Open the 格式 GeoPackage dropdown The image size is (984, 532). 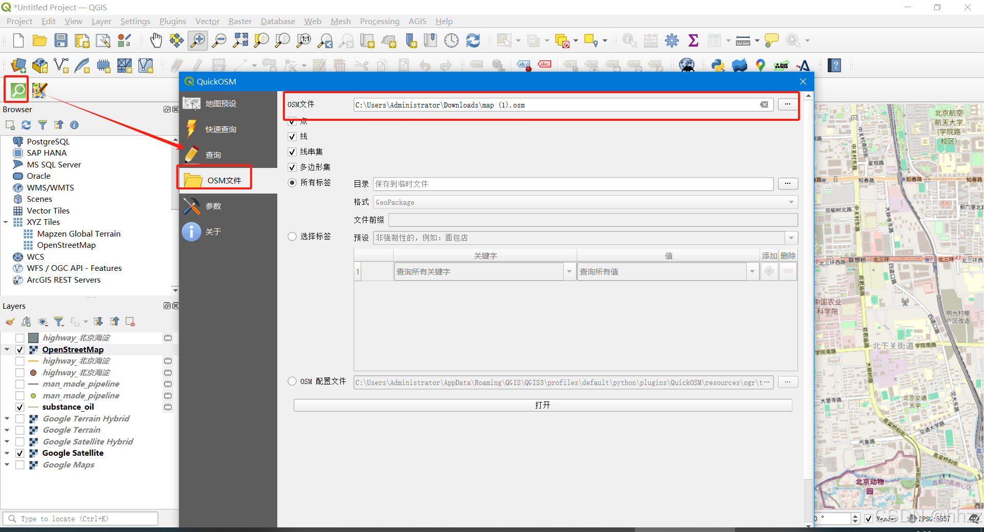pos(585,202)
